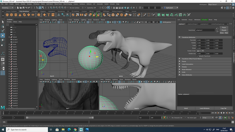The height and width of the screenshot is (132, 235).
Task: Click the New scene icon
Action: click(18, 8)
